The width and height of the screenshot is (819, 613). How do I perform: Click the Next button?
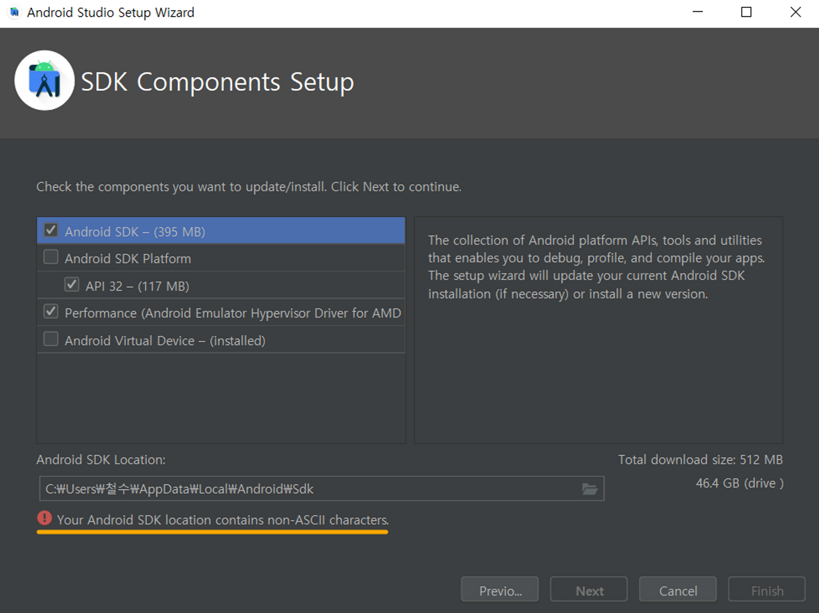click(589, 590)
